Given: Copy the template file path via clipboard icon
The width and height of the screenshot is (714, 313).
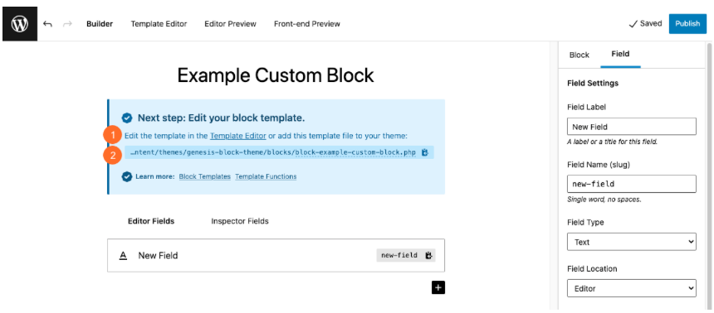Looking at the screenshot, I should [x=425, y=152].
